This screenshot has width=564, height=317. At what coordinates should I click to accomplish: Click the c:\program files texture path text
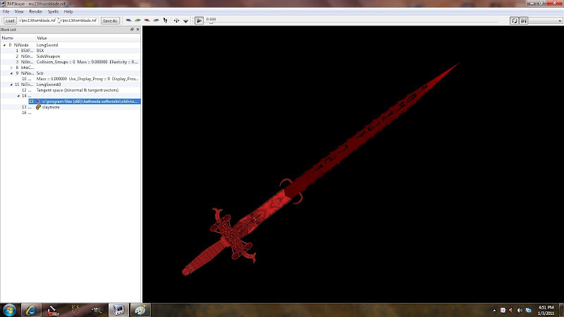pos(90,101)
